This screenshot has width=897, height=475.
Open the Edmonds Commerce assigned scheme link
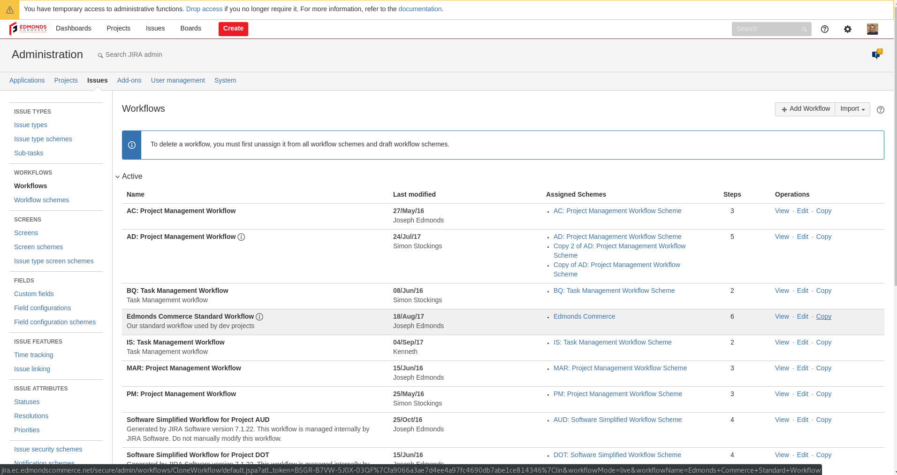tap(584, 316)
